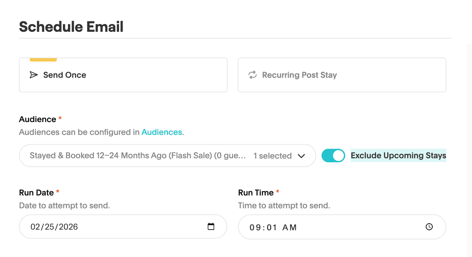The image size is (472, 257).
Task: Select the Send Once option
Action: click(x=123, y=75)
